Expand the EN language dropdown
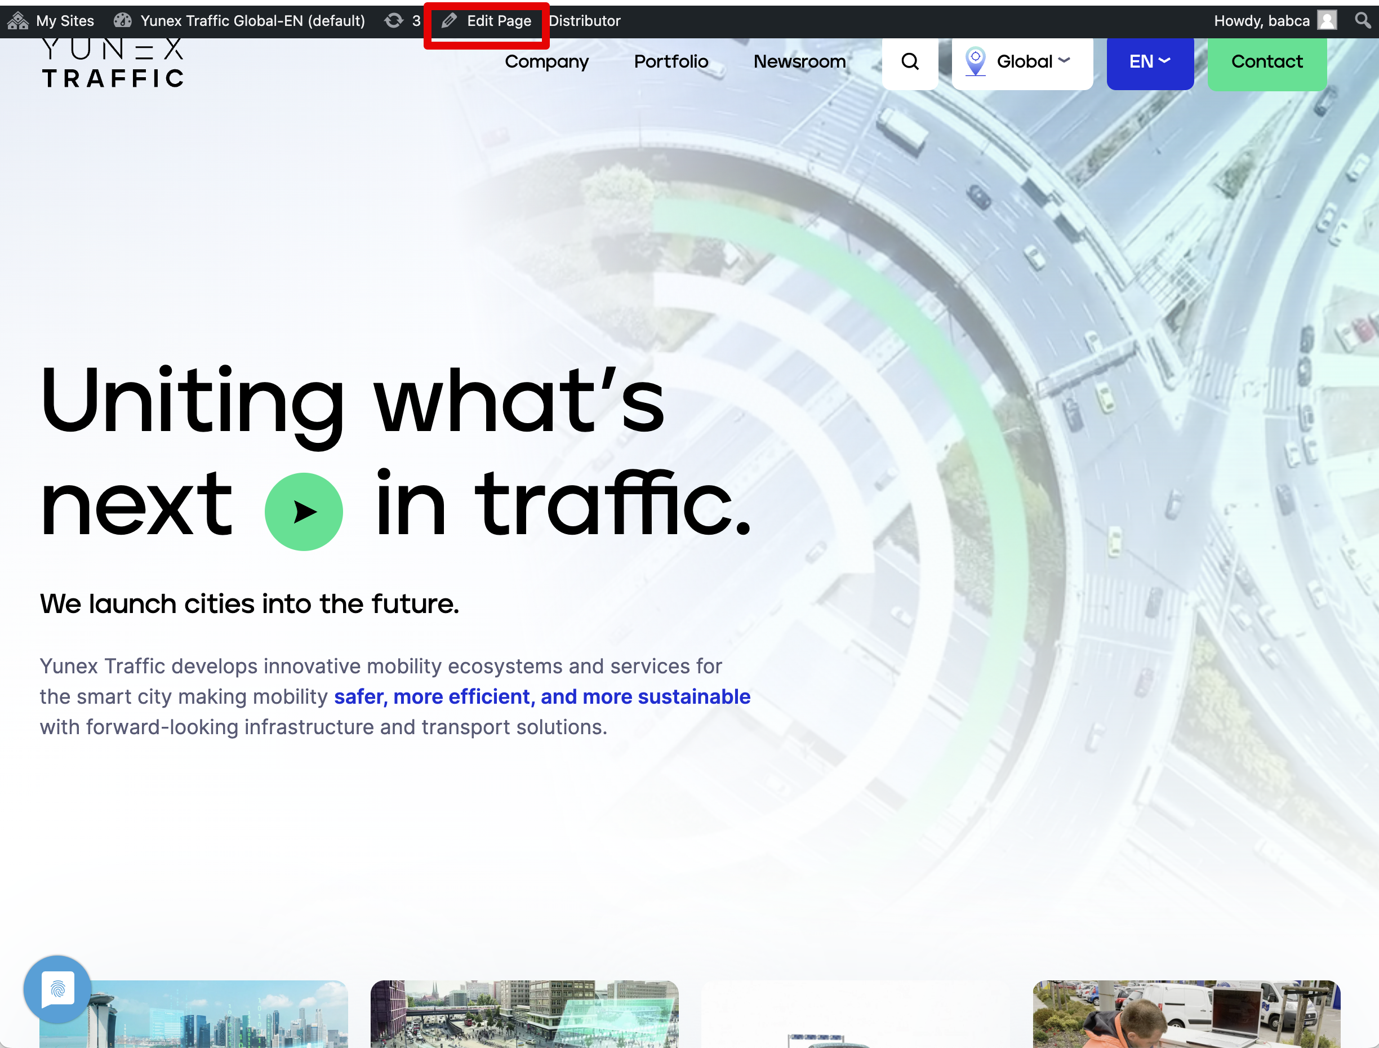 (x=1150, y=62)
